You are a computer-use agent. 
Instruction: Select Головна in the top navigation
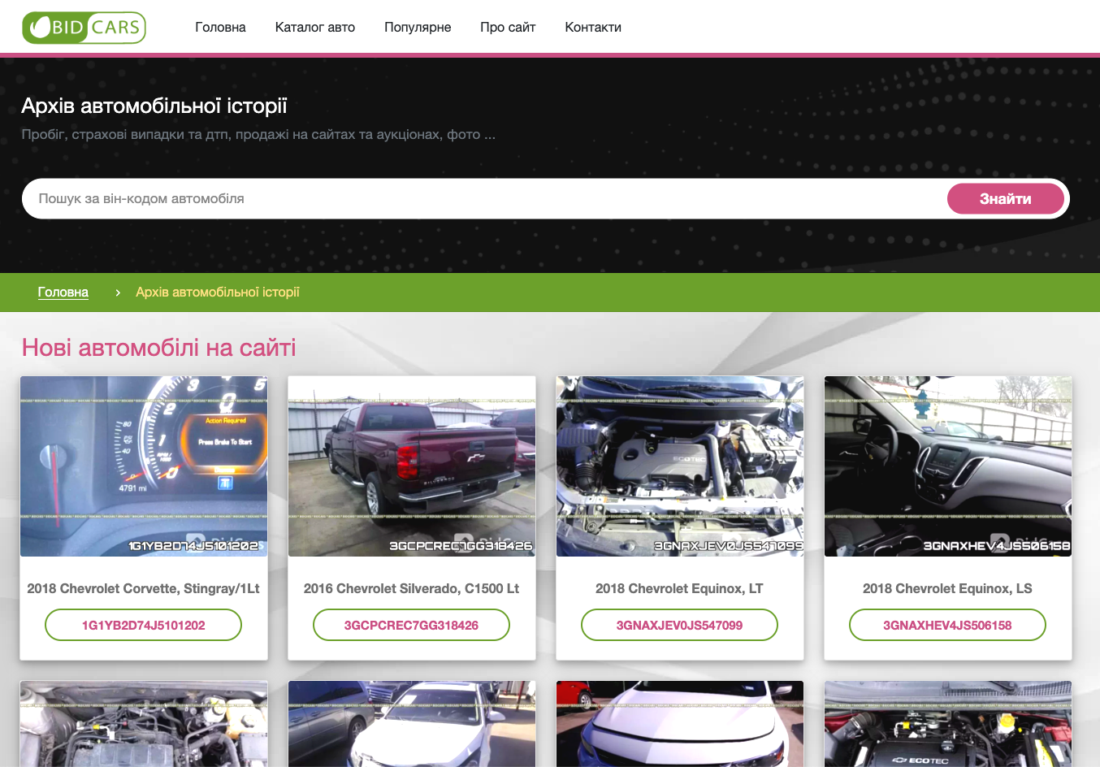pos(219,27)
